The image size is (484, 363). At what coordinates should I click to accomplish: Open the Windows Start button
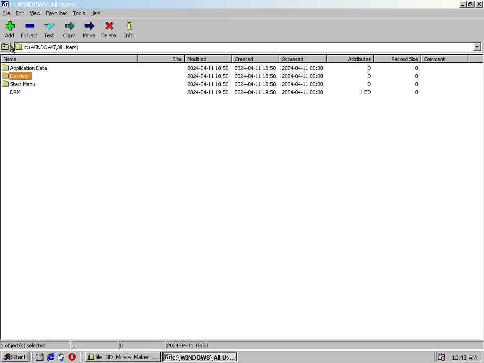(15, 357)
